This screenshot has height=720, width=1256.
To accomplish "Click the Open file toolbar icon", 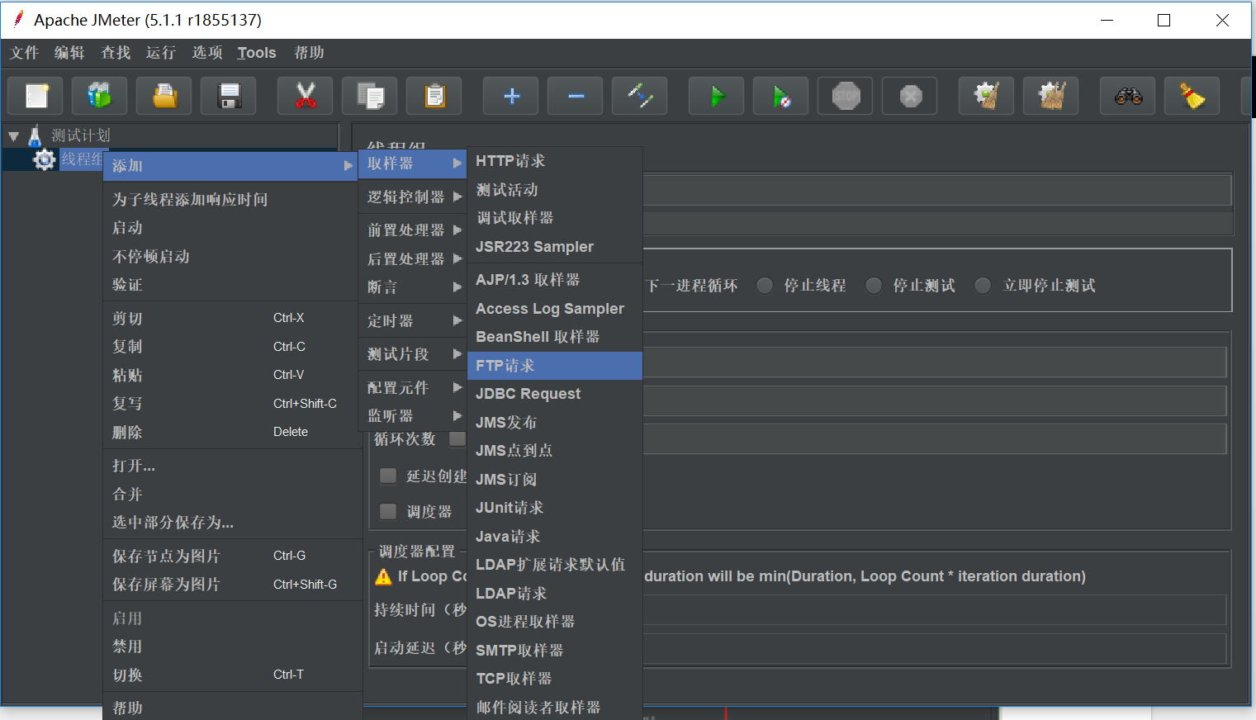I will 164,97.
